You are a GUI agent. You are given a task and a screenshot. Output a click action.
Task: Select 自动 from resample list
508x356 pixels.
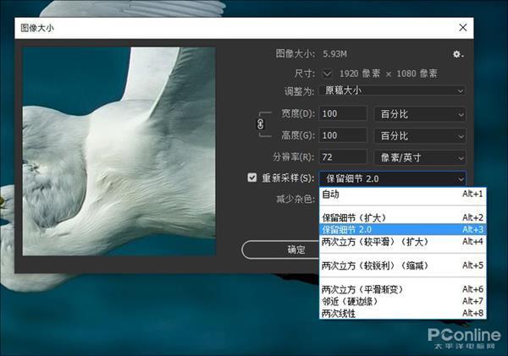402,194
